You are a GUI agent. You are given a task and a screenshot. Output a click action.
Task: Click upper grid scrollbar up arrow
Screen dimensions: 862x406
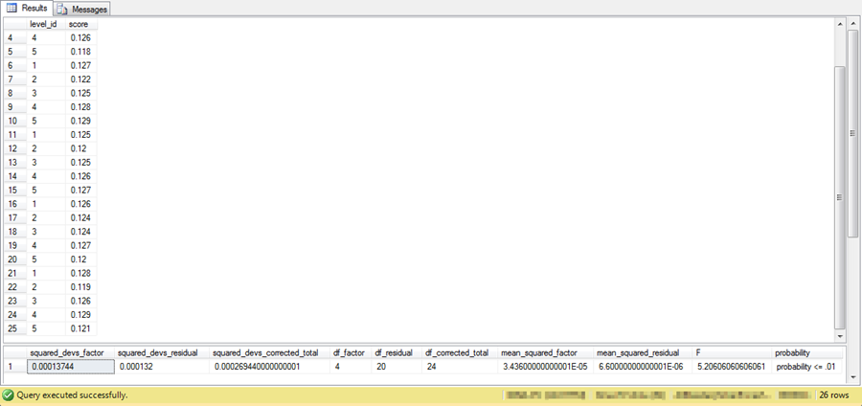[839, 24]
